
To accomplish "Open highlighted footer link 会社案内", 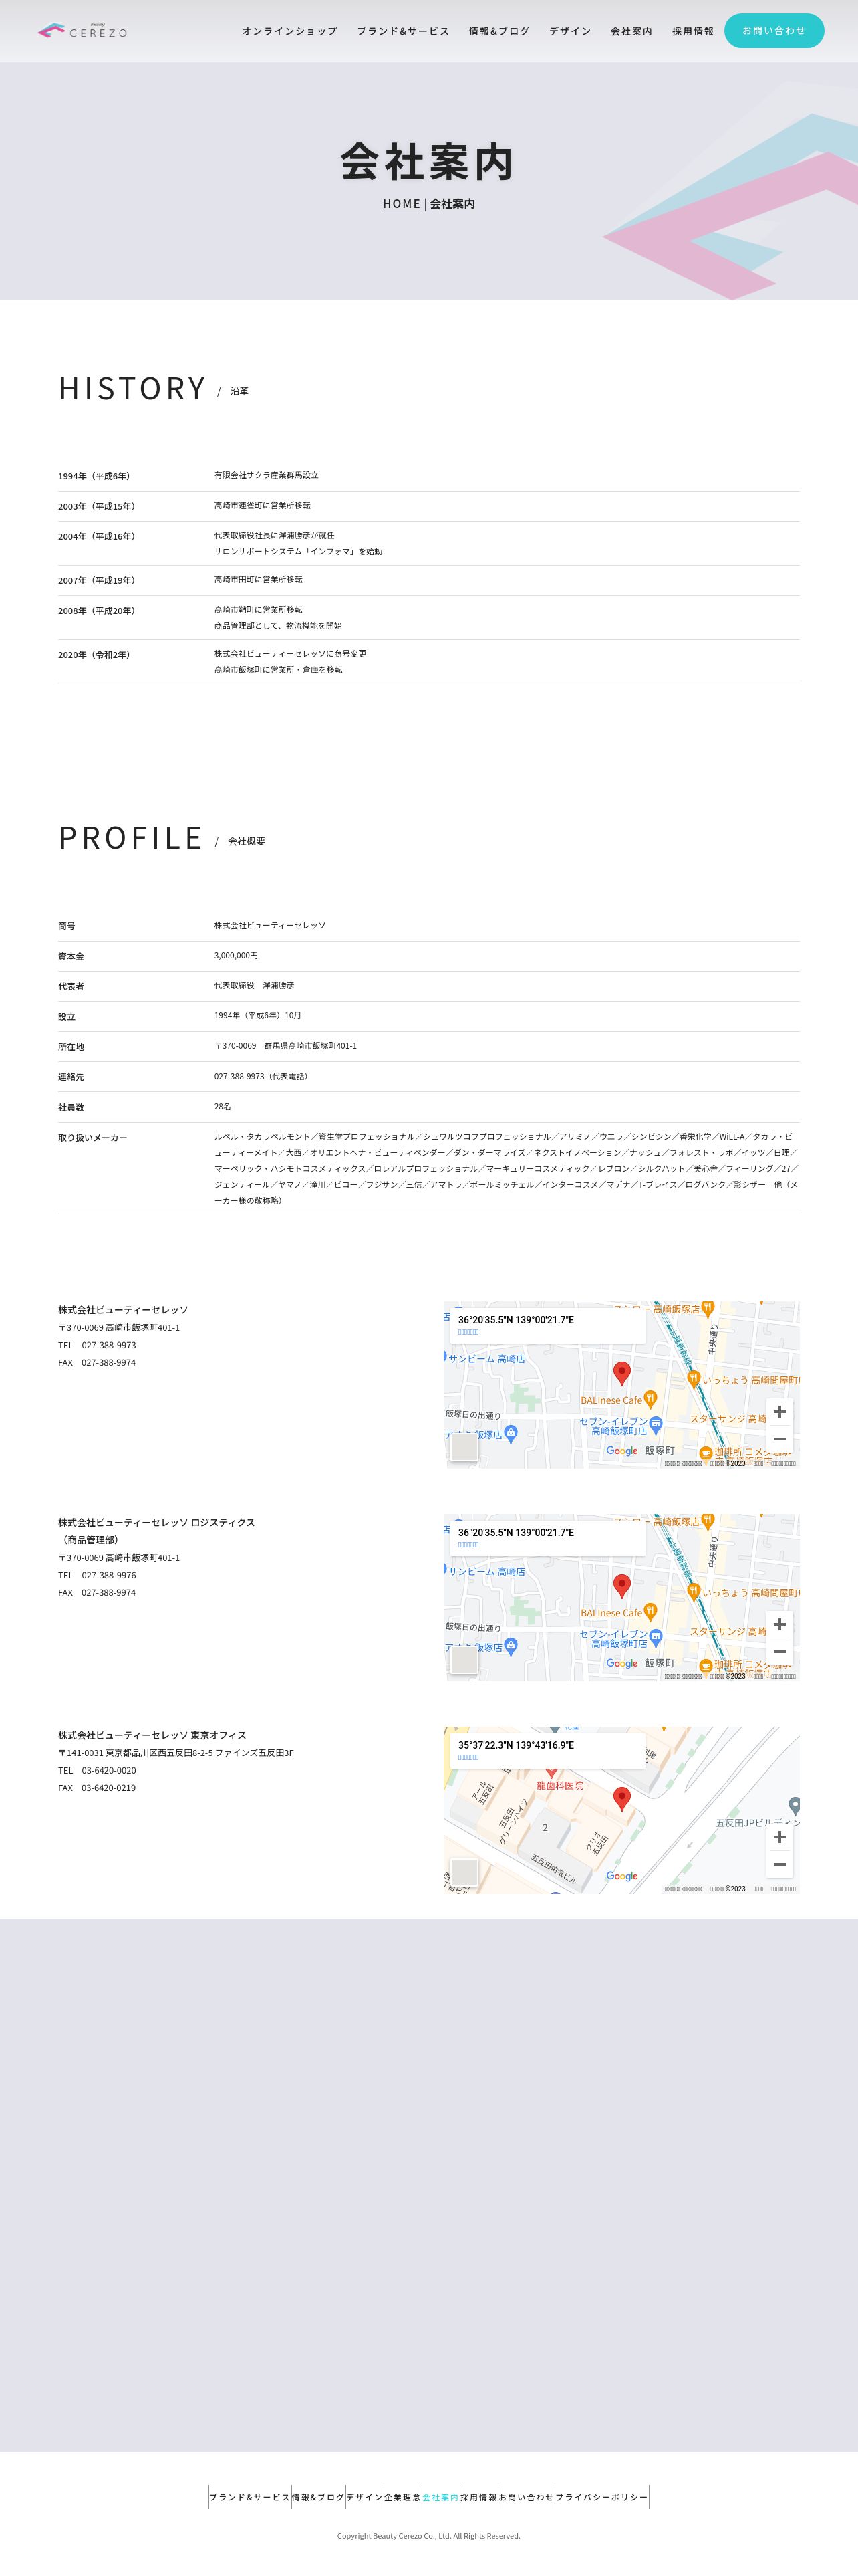I will (440, 2497).
